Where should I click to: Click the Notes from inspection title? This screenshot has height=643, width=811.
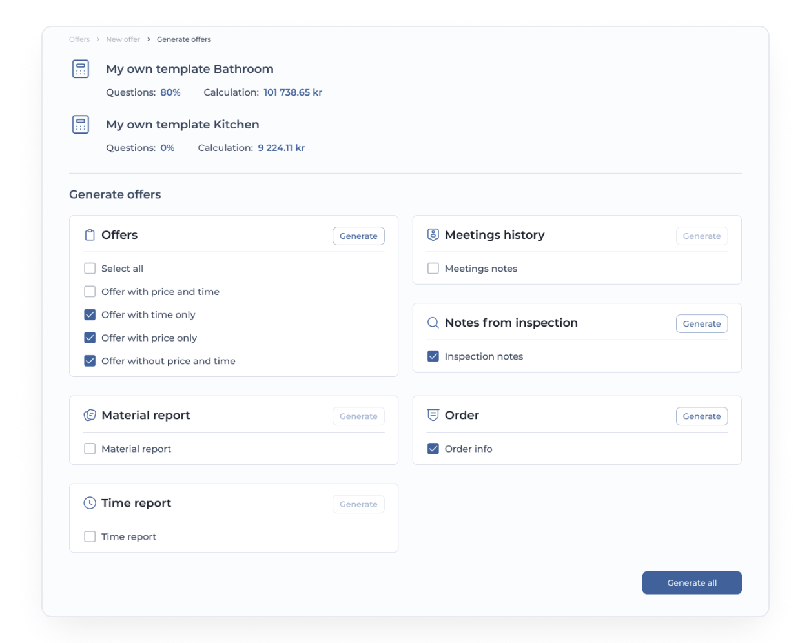pos(511,323)
